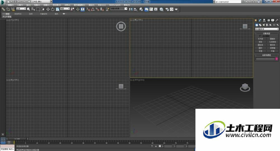The height and width of the screenshot is (151, 280).
Task: Click the time slider 0 / 100 handle
Action: pyautogui.click(x=17, y=139)
